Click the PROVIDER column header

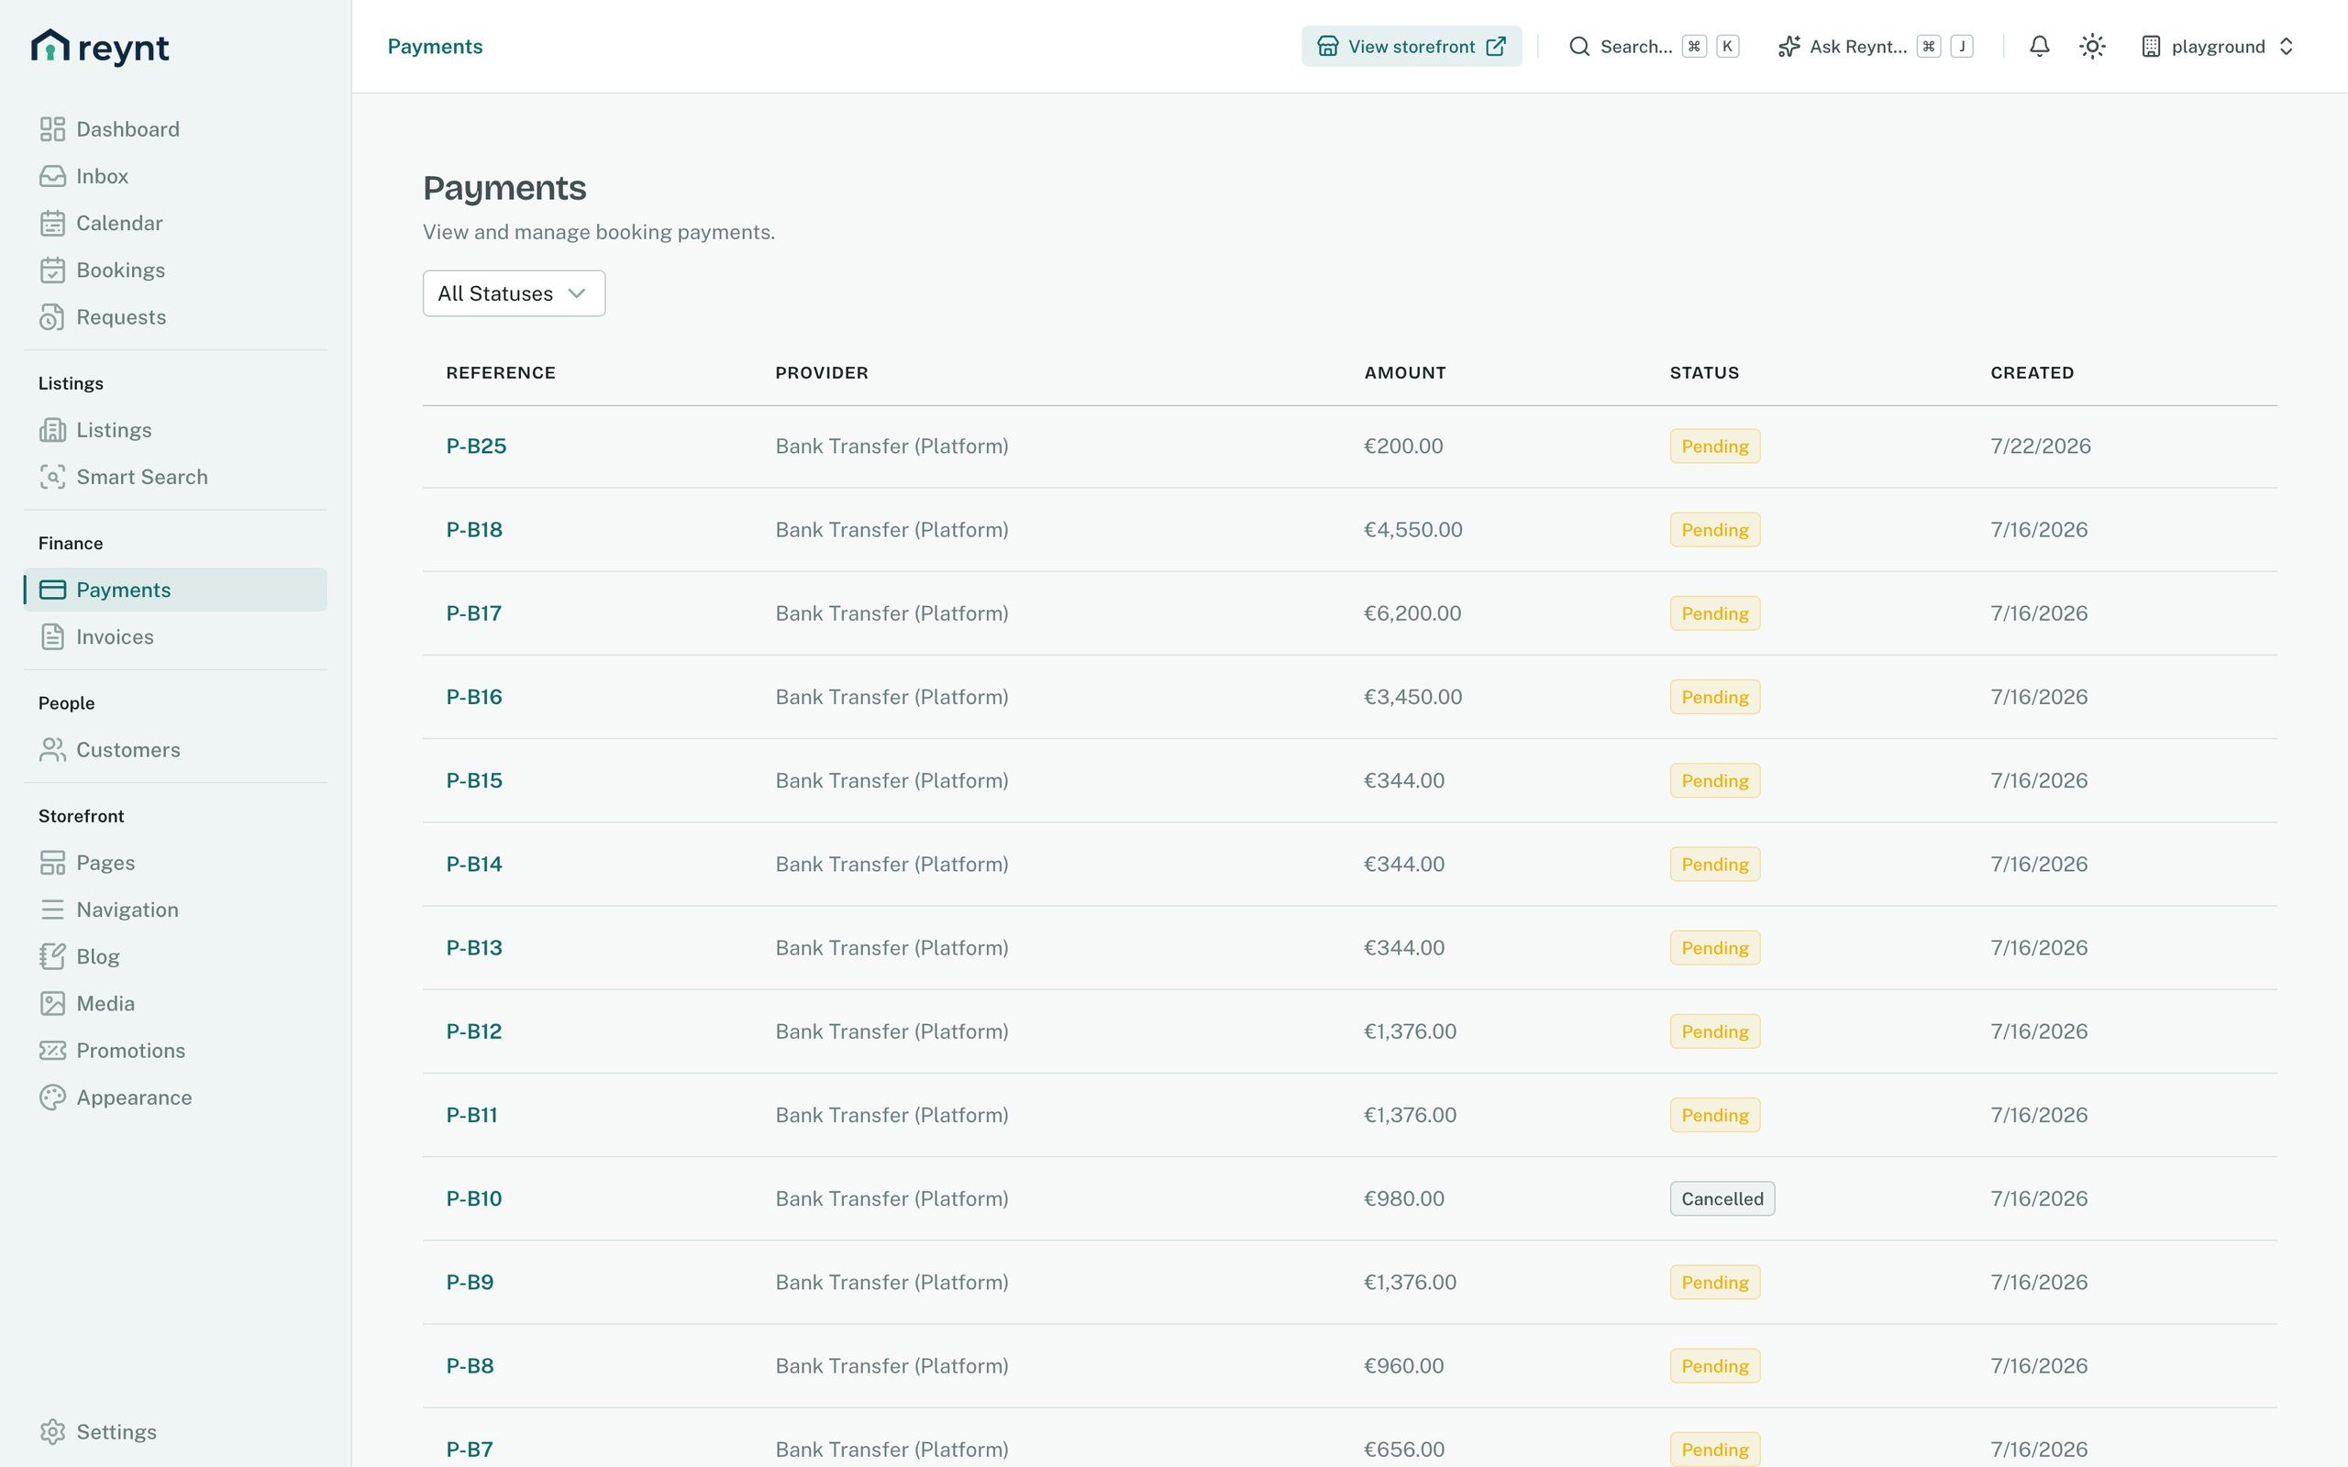pos(822,372)
